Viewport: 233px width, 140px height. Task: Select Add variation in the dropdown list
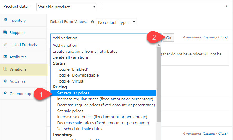point(104,45)
